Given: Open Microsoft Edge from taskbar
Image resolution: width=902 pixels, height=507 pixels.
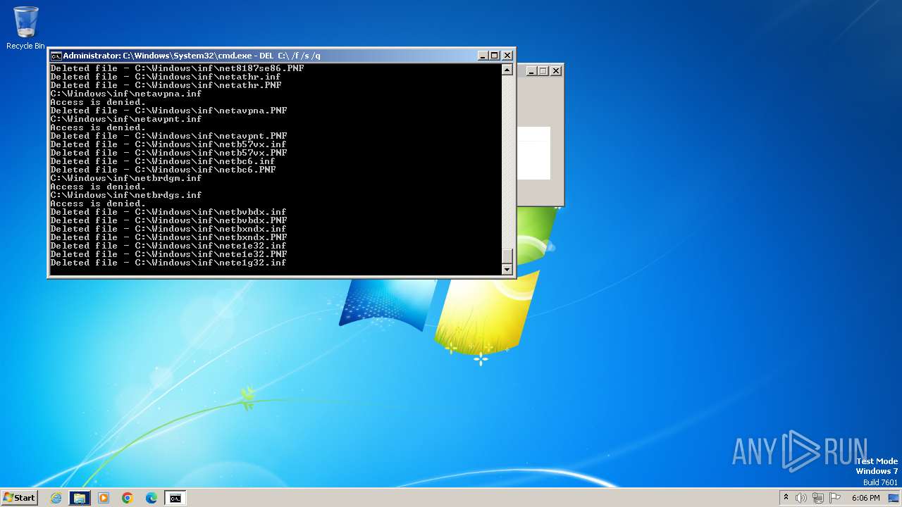Looking at the screenshot, I should click(x=152, y=498).
